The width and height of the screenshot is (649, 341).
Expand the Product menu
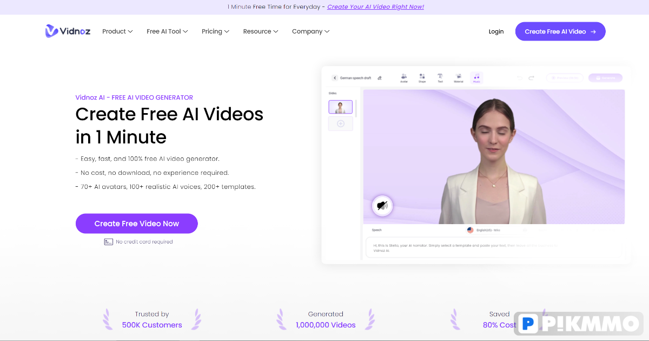[117, 31]
